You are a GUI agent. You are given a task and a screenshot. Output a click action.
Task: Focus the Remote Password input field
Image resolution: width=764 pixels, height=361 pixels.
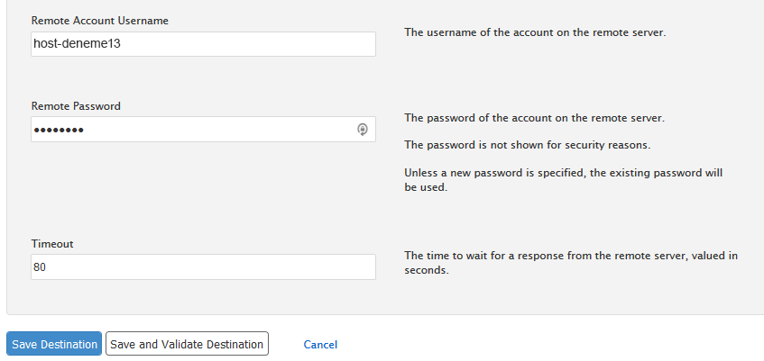click(x=203, y=130)
